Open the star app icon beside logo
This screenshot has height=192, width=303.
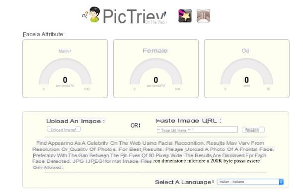pyautogui.click(x=185, y=16)
